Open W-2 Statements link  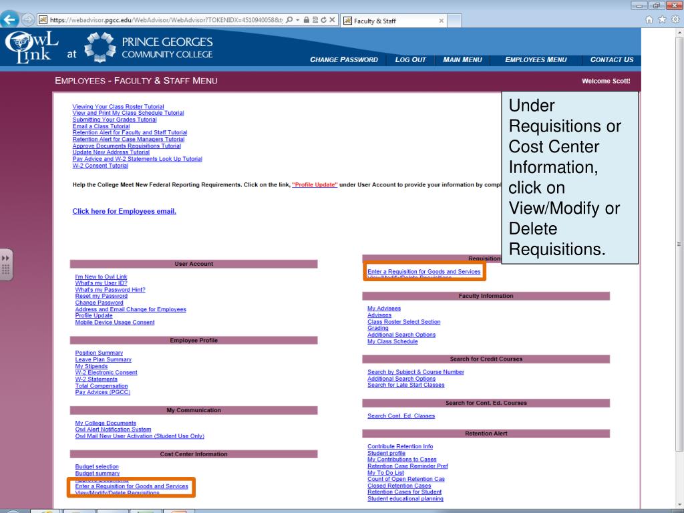coord(96,379)
